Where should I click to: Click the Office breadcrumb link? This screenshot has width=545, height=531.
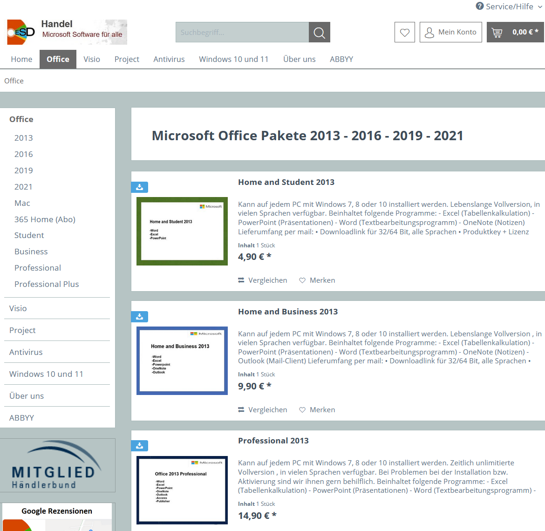(x=14, y=81)
